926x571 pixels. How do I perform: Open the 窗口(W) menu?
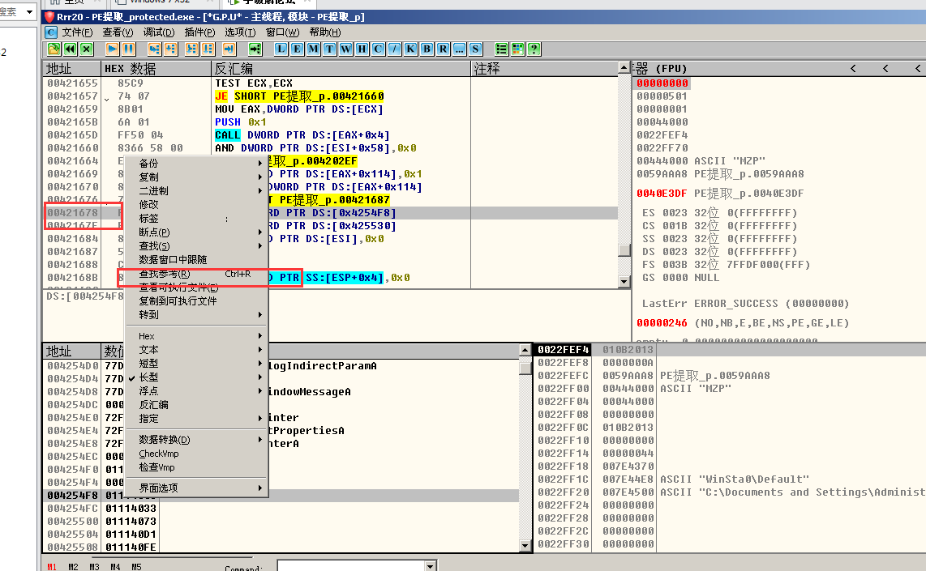point(282,32)
